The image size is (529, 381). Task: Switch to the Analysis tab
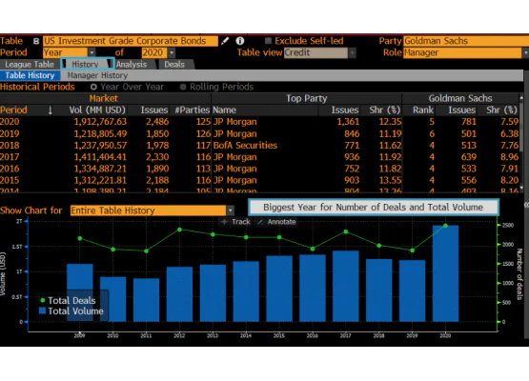pyautogui.click(x=132, y=65)
